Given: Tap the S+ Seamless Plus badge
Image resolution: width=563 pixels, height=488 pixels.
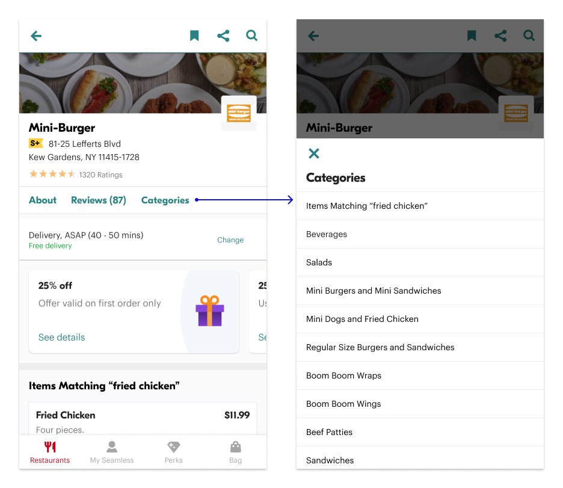Looking at the screenshot, I should click(35, 143).
